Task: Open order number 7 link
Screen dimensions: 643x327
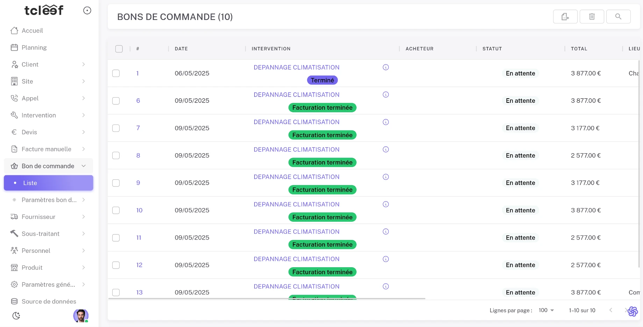Action: pyautogui.click(x=138, y=128)
